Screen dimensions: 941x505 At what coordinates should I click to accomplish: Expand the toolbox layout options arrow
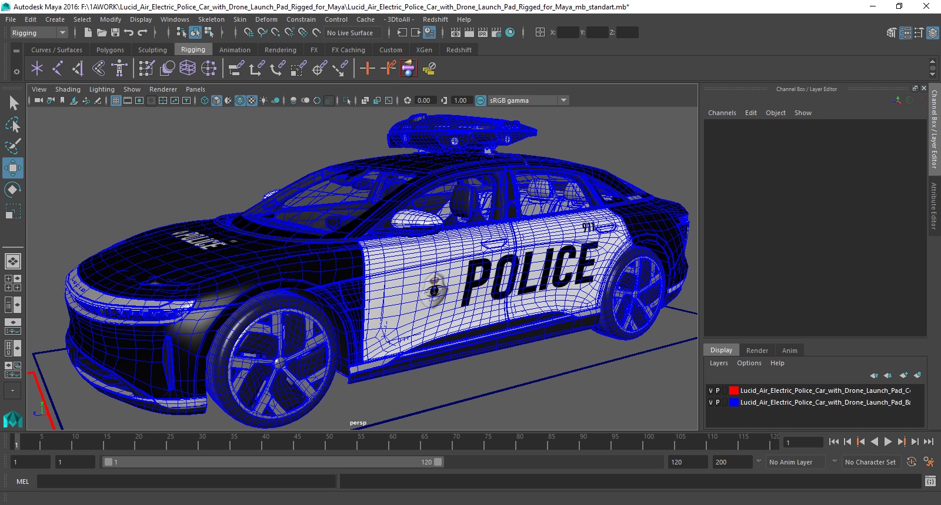coord(12,390)
